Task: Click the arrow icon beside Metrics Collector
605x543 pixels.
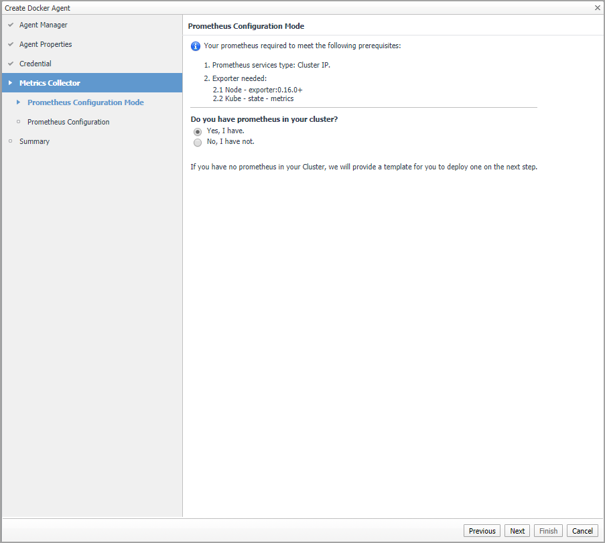Action: pos(11,82)
